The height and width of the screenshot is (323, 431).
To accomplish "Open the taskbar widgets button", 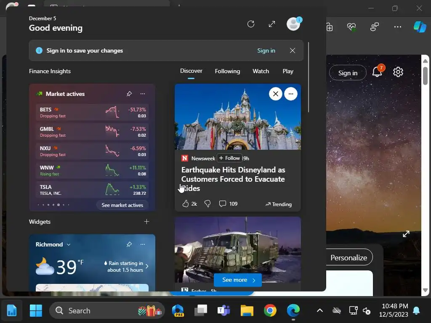I will tap(12, 311).
